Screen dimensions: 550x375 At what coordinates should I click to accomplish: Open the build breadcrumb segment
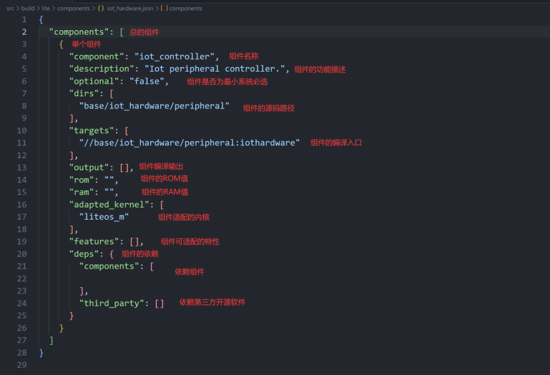(27, 9)
